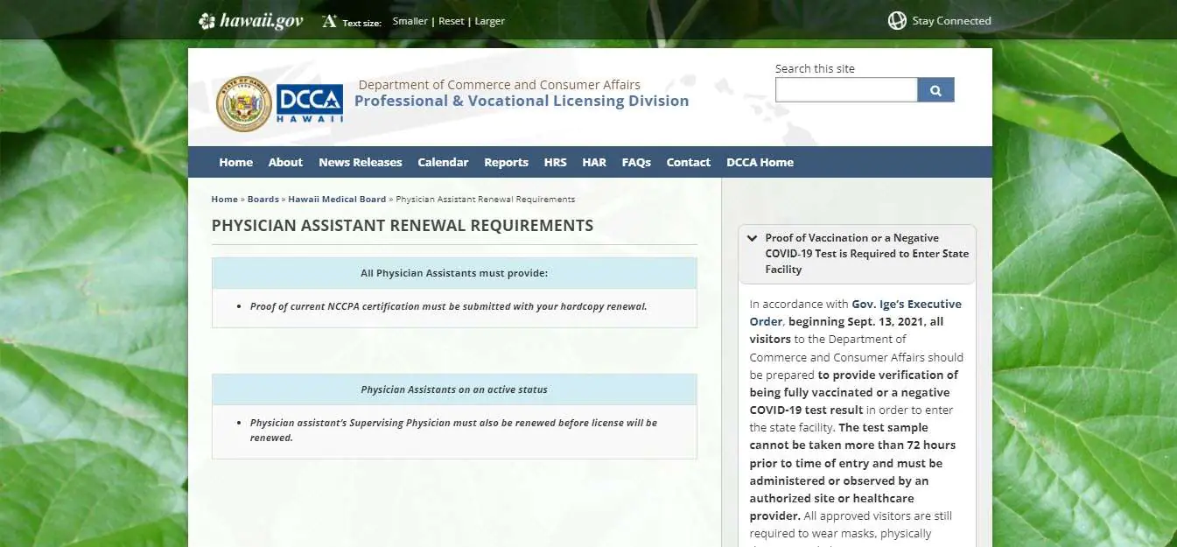
Task: Click the DCCA Hawaii logo
Action: (x=310, y=104)
